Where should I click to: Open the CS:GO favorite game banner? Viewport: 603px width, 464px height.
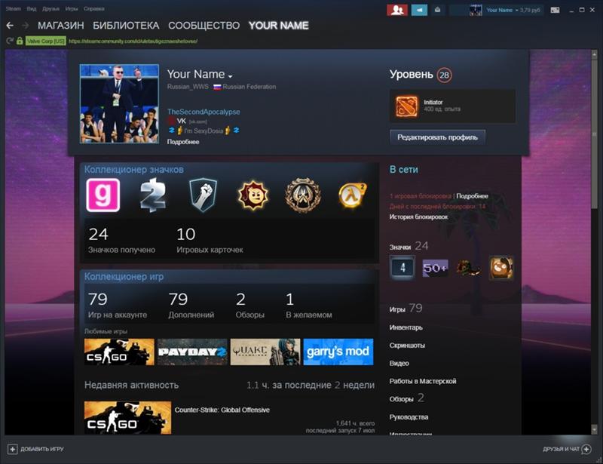coord(119,352)
